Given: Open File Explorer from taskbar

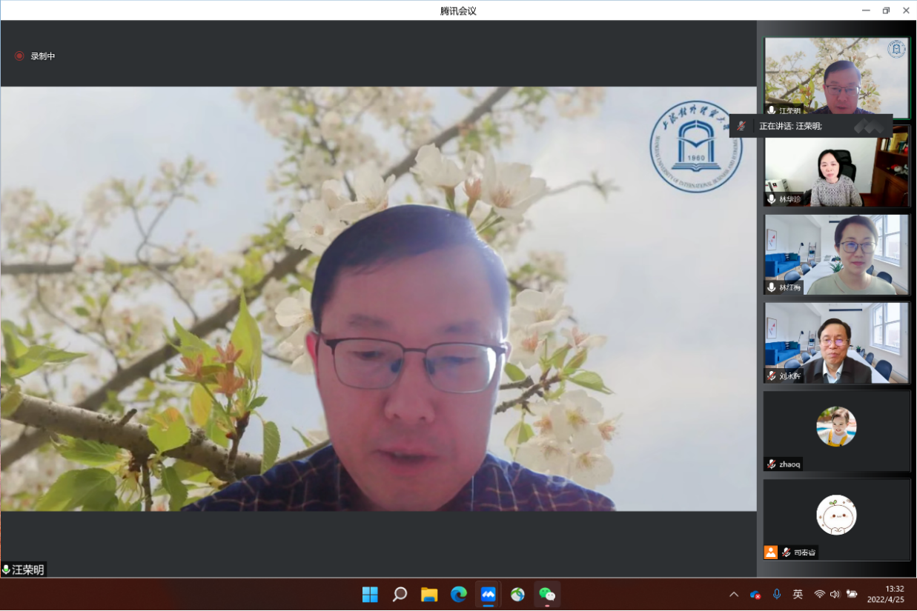Looking at the screenshot, I should click(x=429, y=594).
